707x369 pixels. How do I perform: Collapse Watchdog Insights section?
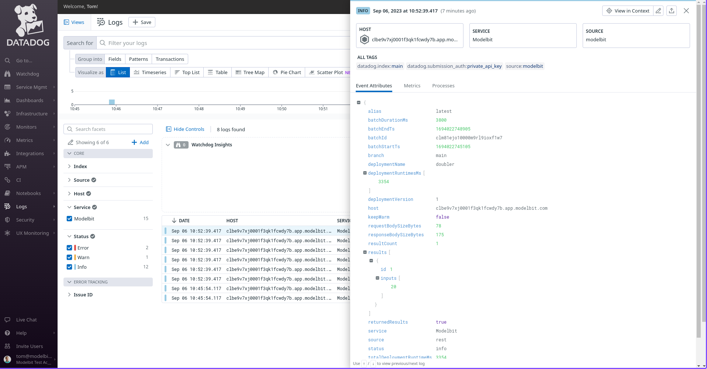[168, 145]
